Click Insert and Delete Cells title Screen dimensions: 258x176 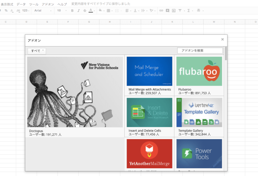tap(145, 130)
